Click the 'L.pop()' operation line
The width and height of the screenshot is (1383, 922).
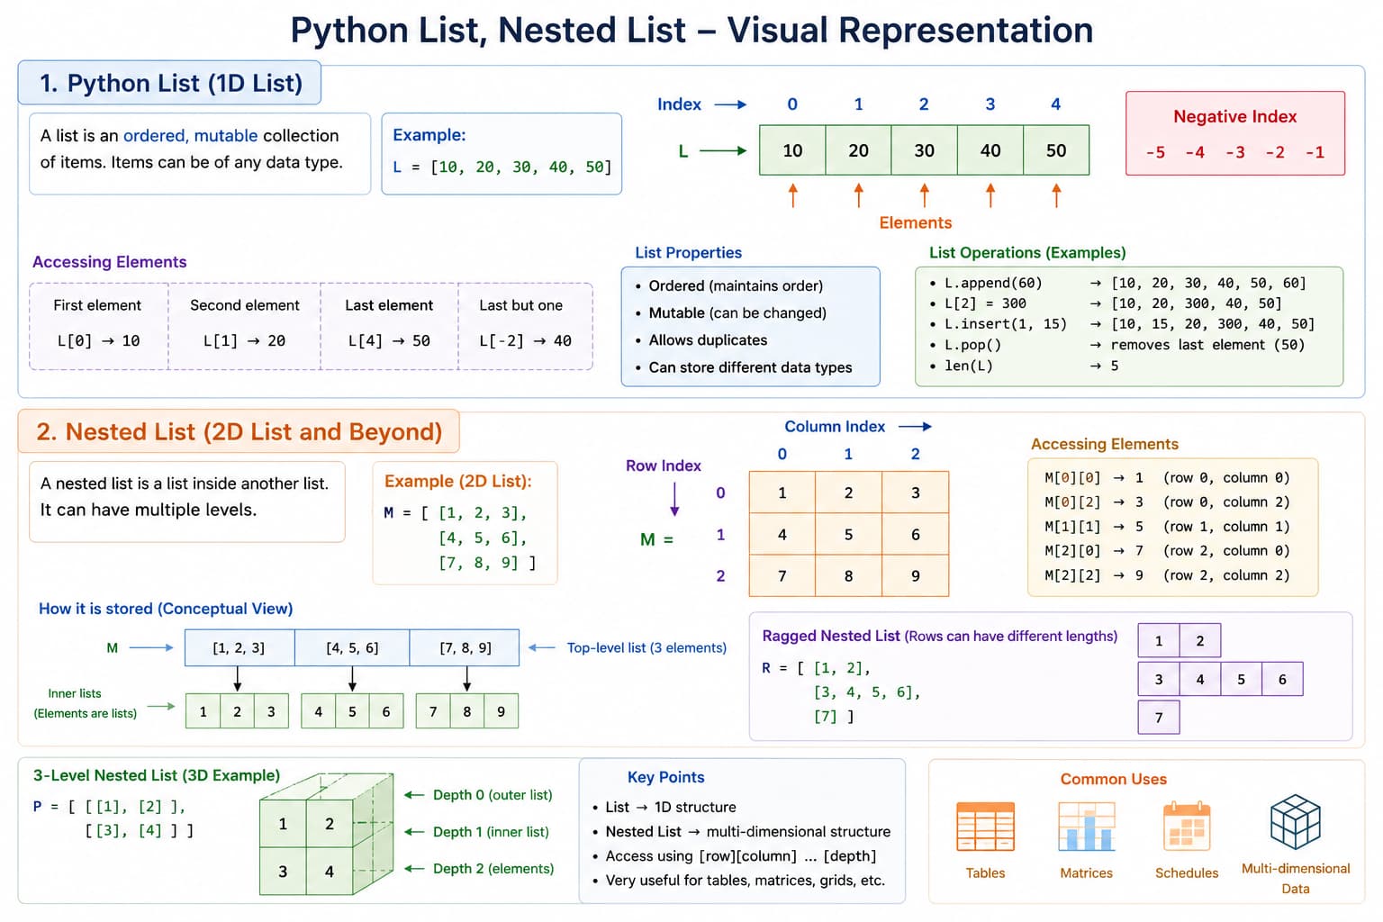(1116, 345)
